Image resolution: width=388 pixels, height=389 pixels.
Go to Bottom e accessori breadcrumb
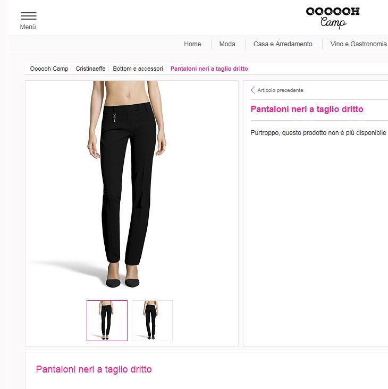click(138, 69)
